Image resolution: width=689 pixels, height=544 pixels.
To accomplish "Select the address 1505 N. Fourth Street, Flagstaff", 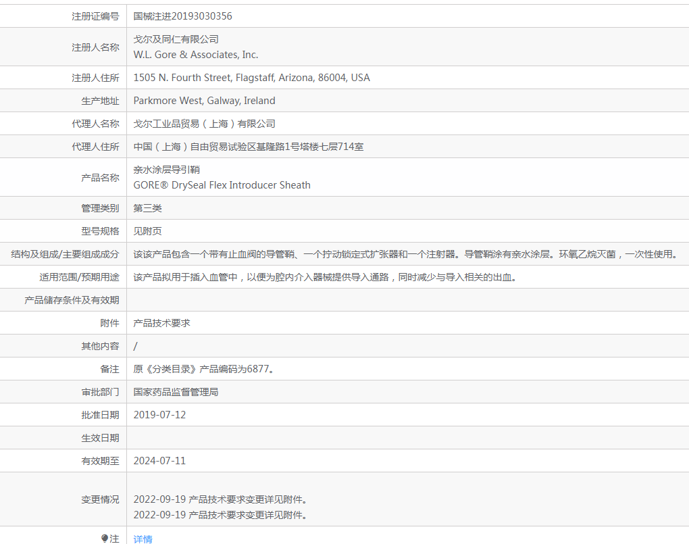I will point(251,78).
